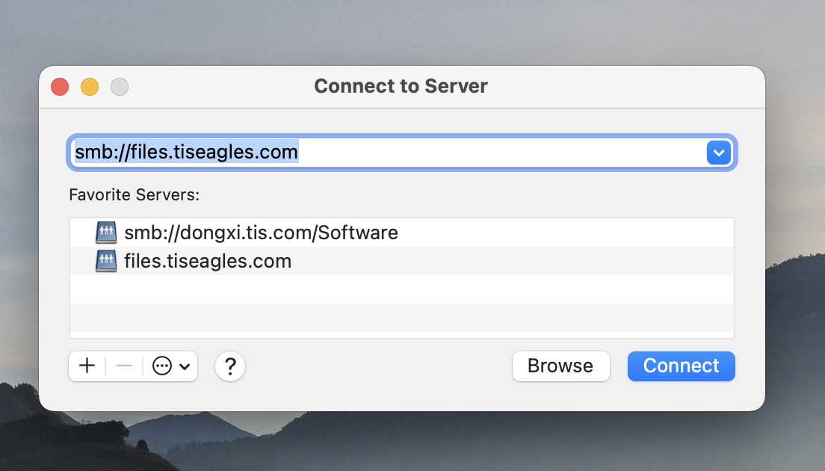Click the files.tiseagles.com server icon
The image size is (825, 471).
pos(106,261)
